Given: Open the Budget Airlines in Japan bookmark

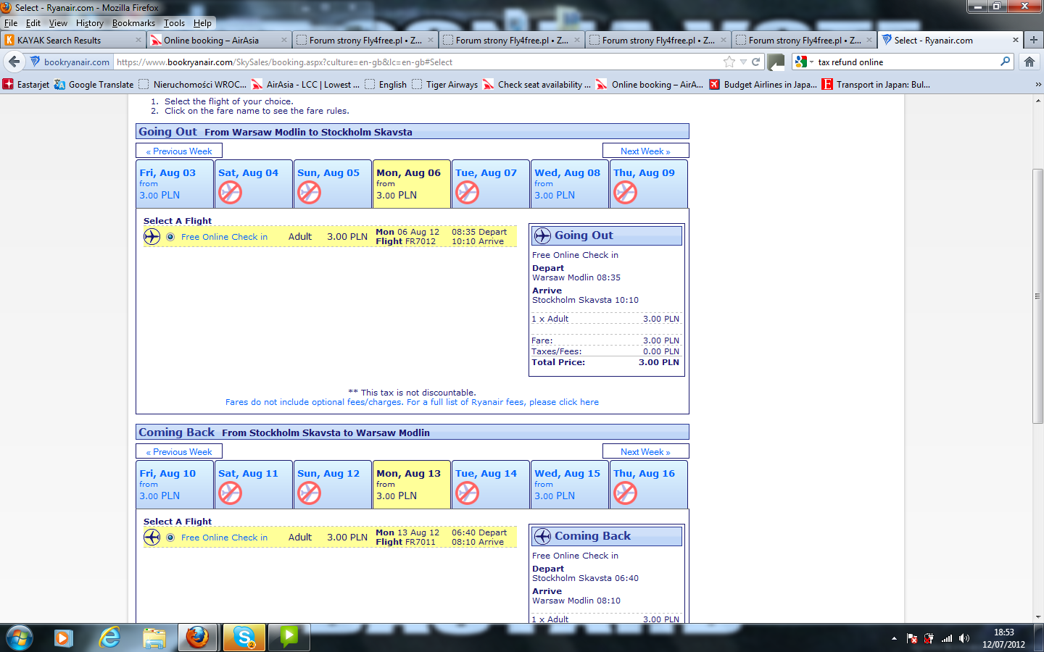Looking at the screenshot, I should (x=763, y=85).
